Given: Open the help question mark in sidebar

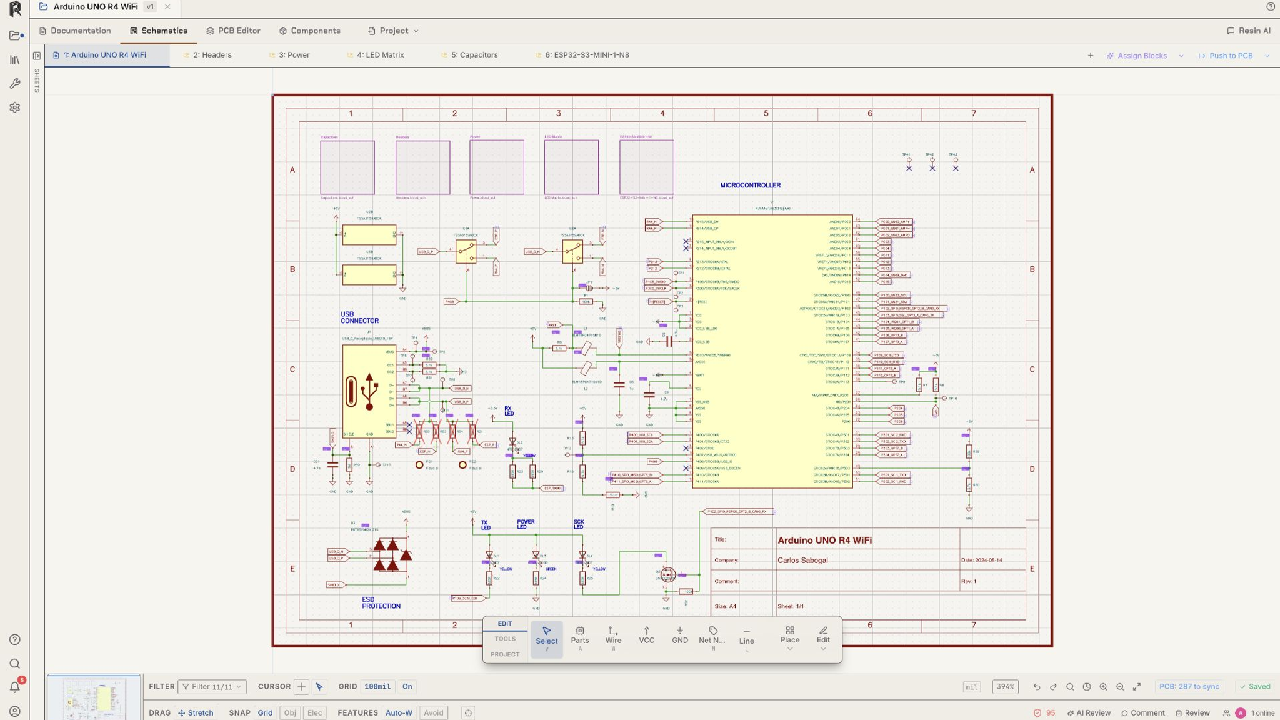Looking at the screenshot, I should point(15,639).
